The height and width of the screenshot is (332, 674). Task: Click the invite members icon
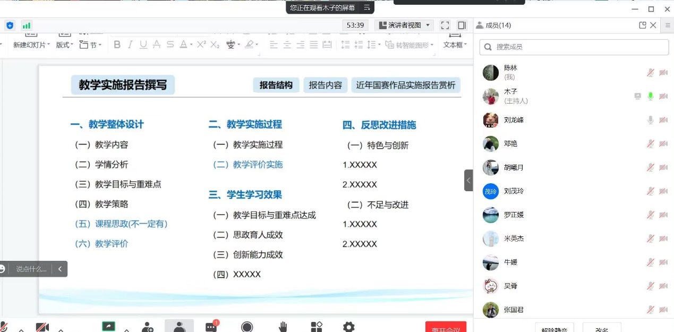(x=148, y=327)
